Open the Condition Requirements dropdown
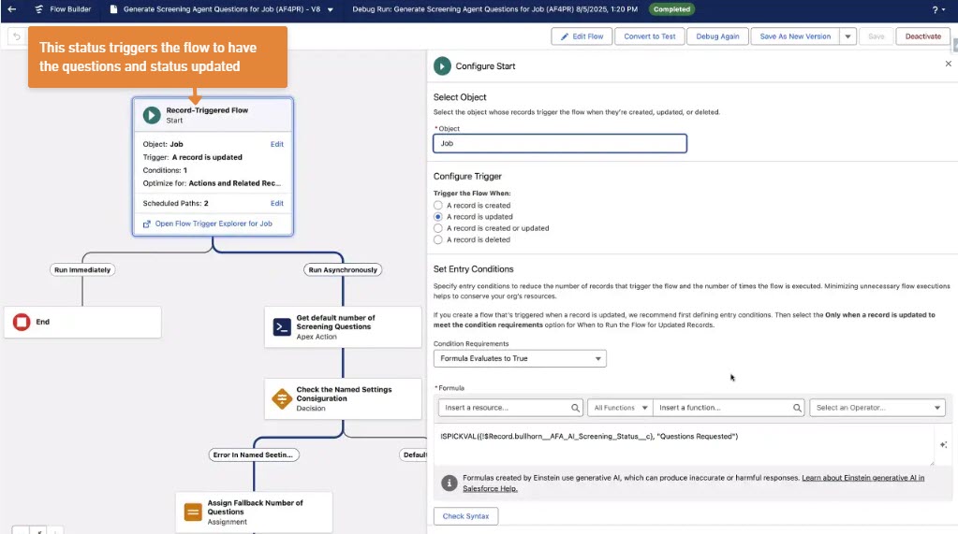 [520, 358]
